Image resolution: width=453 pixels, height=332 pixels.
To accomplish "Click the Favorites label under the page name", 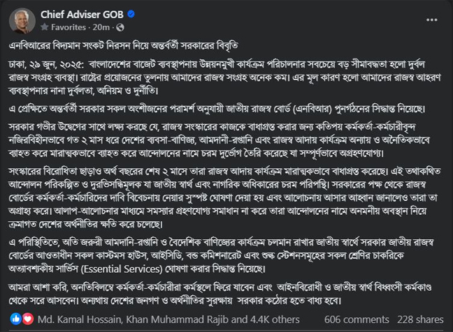I will point(69,27).
